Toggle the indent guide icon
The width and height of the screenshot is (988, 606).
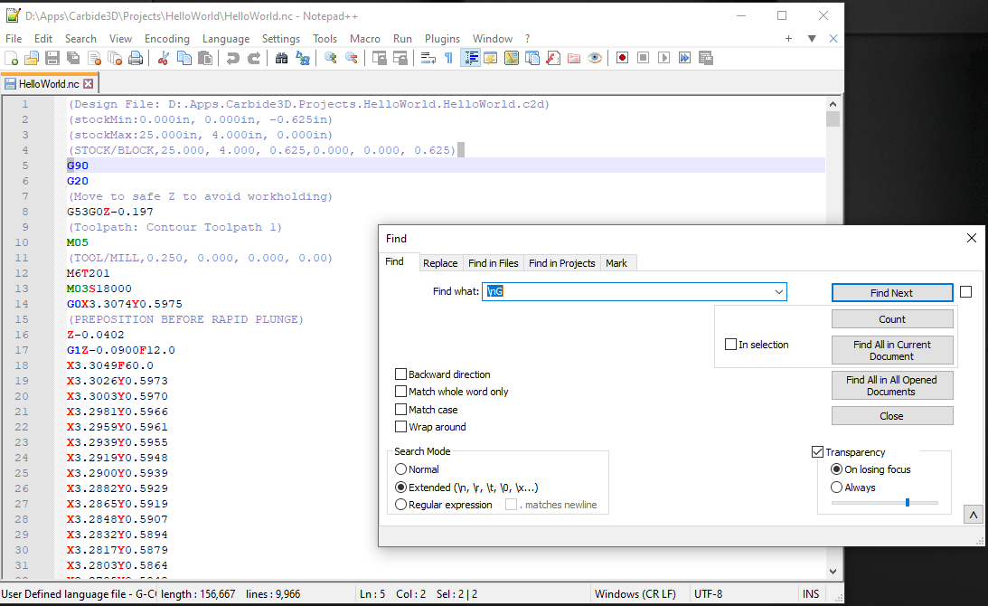pyautogui.click(x=470, y=59)
